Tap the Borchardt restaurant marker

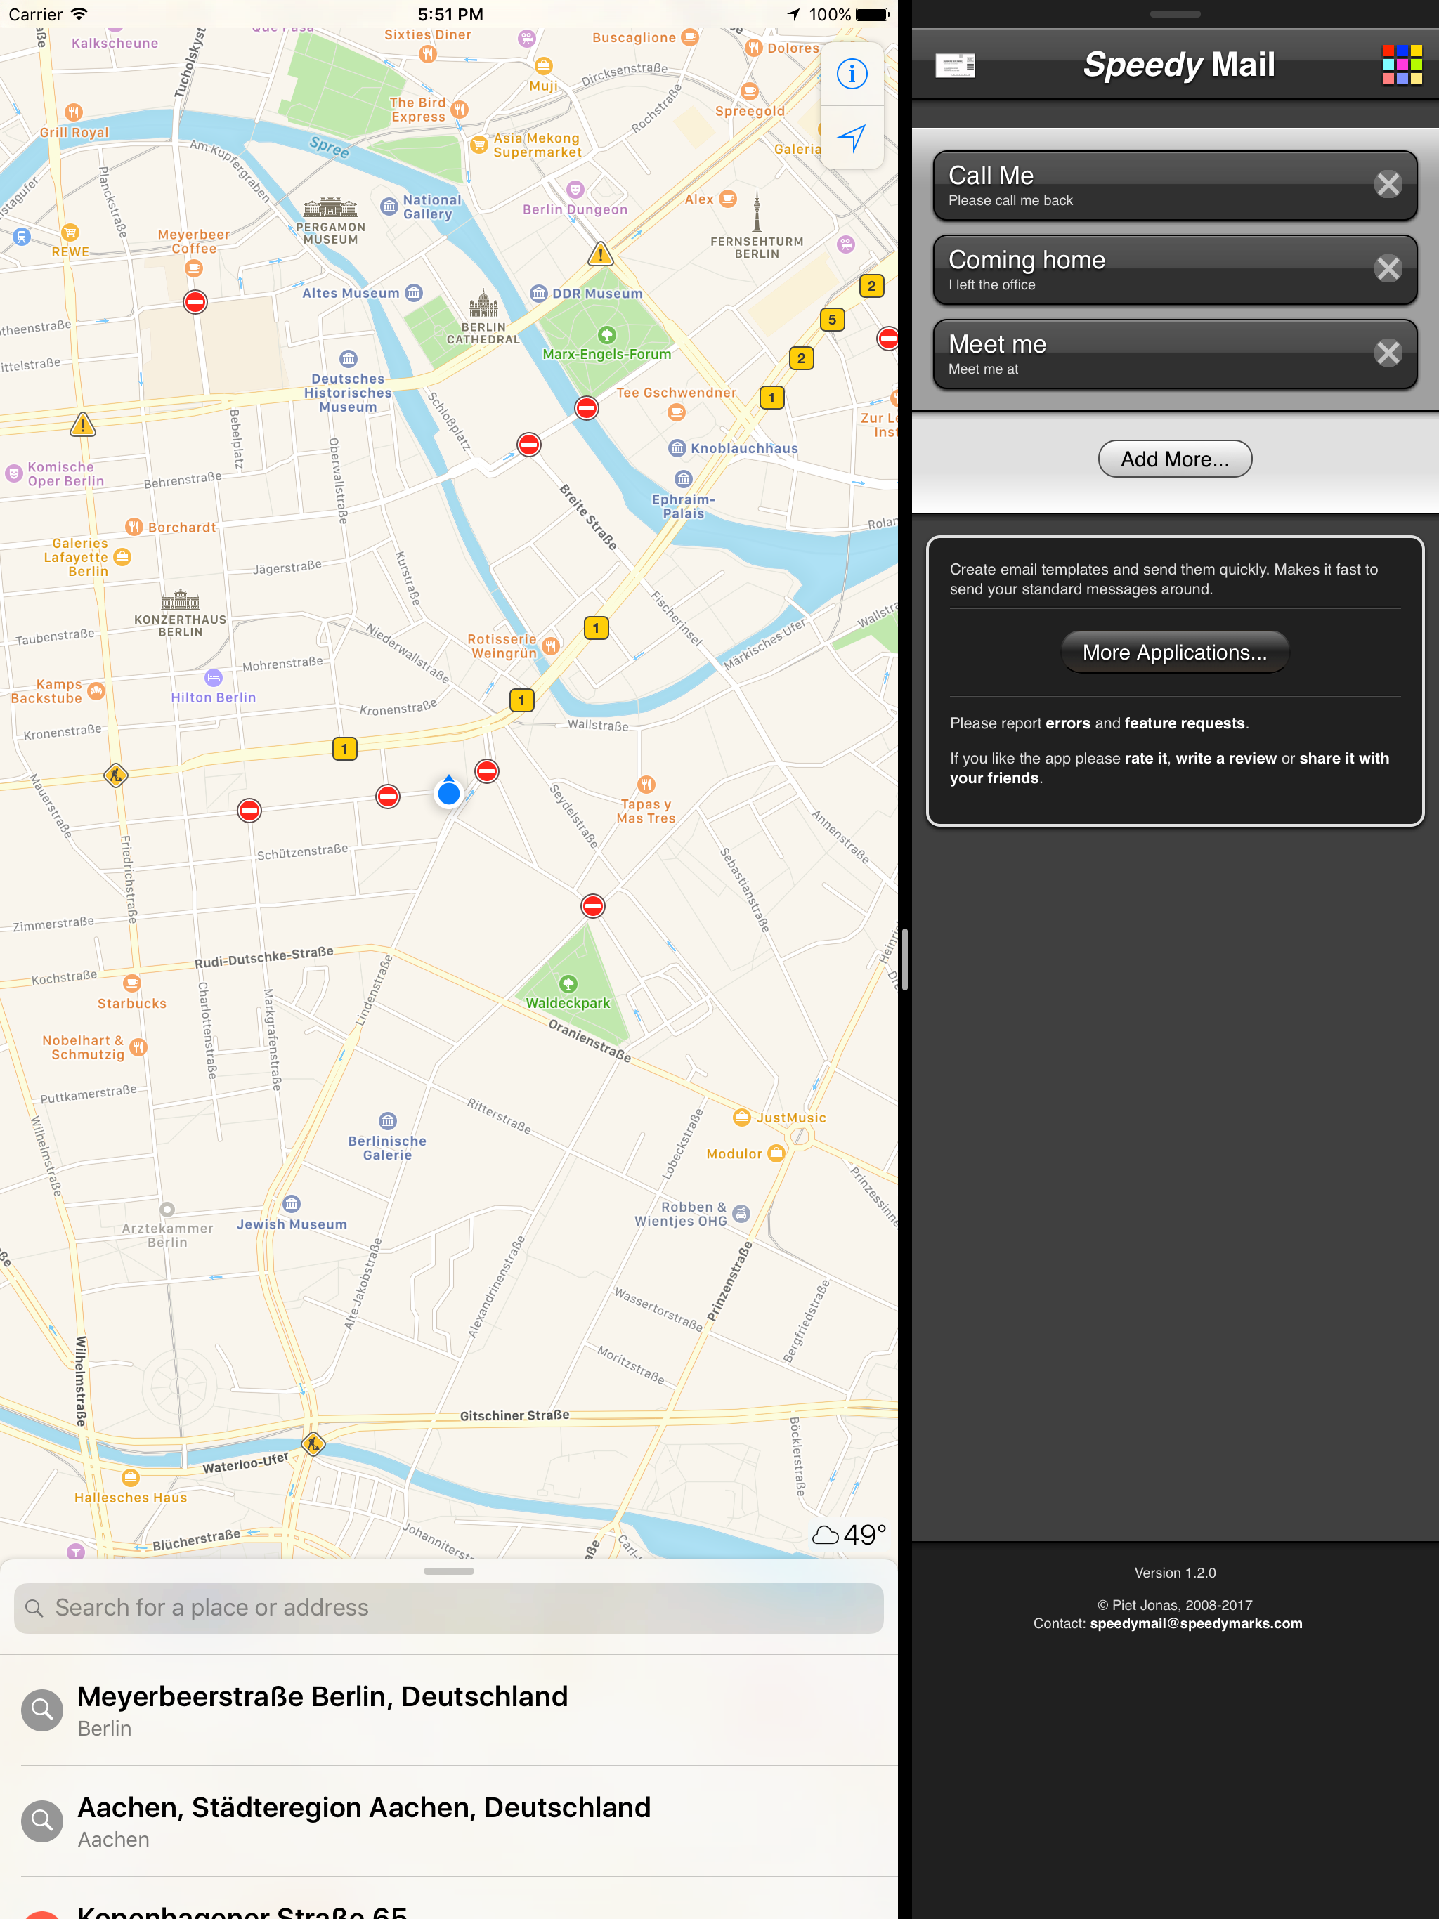[x=134, y=527]
